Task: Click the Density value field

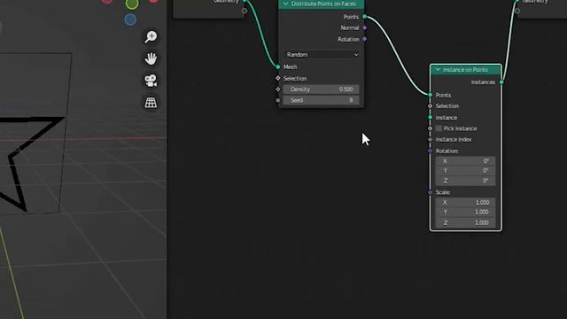Action: point(321,89)
